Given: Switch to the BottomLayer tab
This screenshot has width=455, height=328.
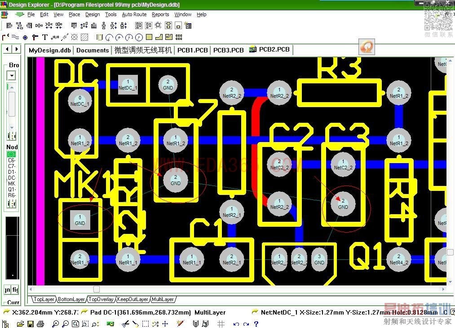Looking at the screenshot, I should pyautogui.click(x=71, y=299).
